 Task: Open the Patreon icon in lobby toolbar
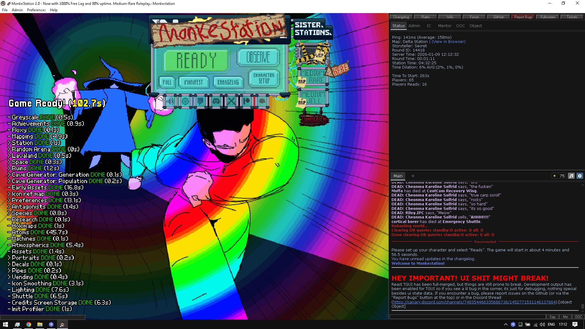click(246, 101)
